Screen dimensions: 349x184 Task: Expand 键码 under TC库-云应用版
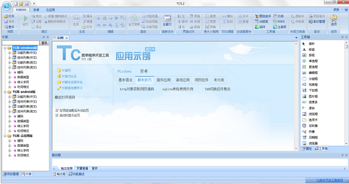10,141
